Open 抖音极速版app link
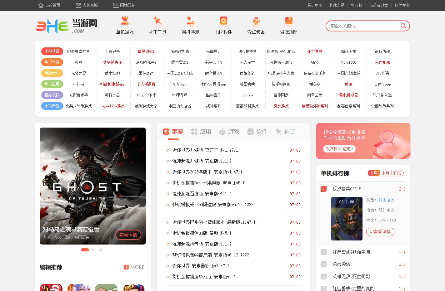The height and width of the screenshot is (291, 445). (x=112, y=84)
